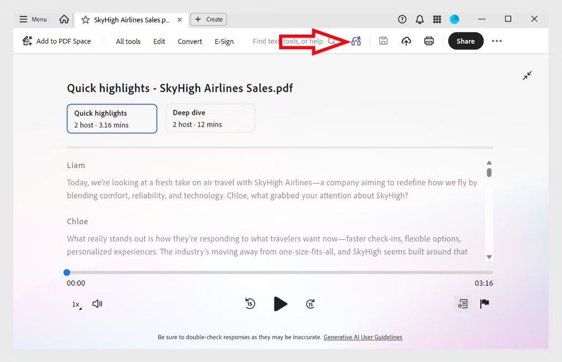The width and height of the screenshot is (562, 362).
Task: Click the Quick highlights title heading
Action: pos(180,88)
